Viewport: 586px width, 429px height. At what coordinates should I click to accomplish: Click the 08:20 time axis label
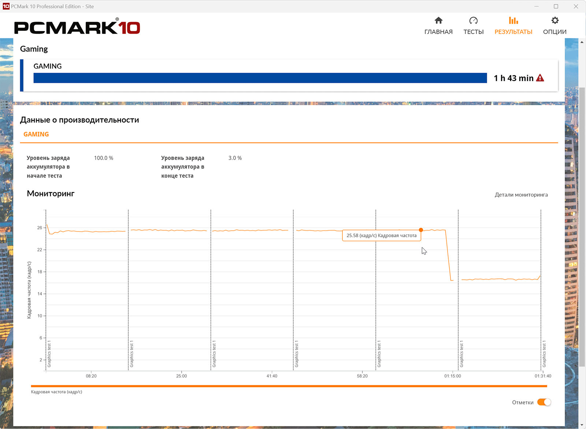pos(91,376)
